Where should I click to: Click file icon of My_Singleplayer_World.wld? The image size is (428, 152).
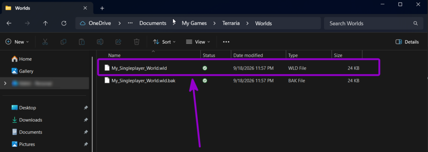(107, 68)
